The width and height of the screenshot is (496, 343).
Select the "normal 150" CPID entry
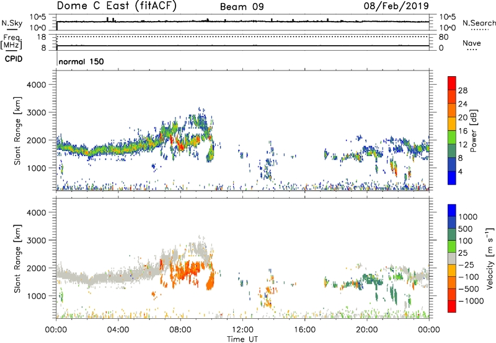81,61
